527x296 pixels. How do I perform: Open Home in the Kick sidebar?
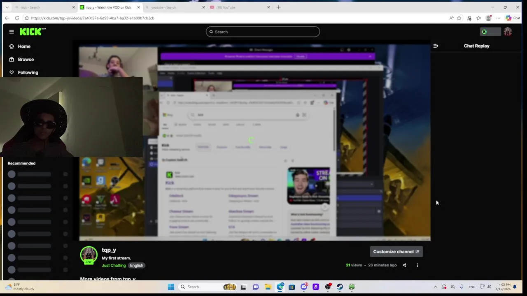coord(20,46)
